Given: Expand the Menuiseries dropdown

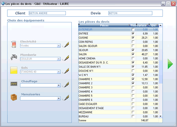Looking at the screenshot, I should (59, 99).
